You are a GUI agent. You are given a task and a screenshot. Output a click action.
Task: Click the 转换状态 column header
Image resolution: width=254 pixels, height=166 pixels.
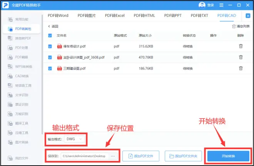[189, 35]
